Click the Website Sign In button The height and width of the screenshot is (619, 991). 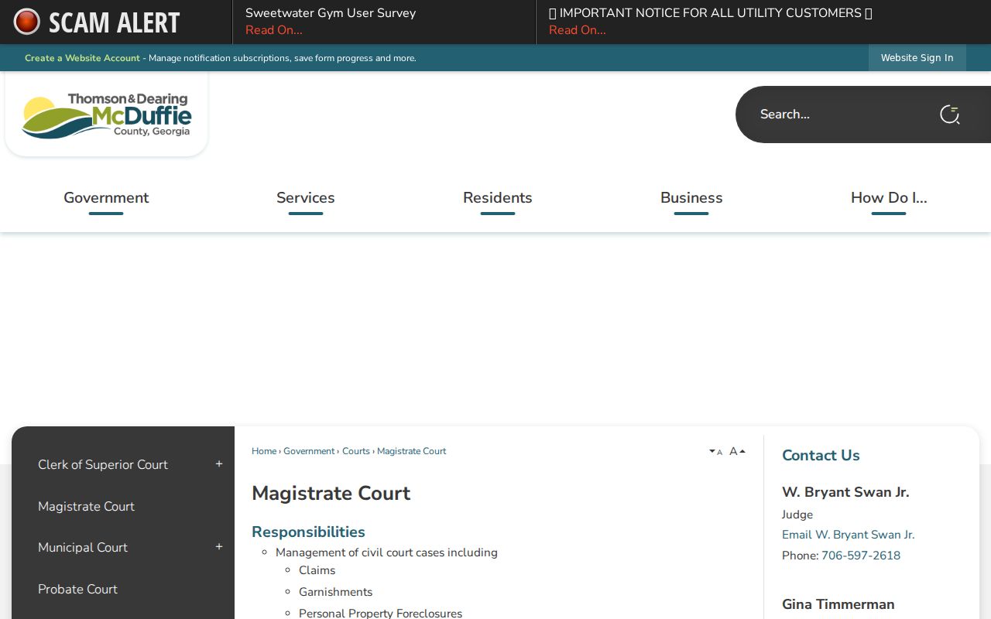pyautogui.click(x=917, y=58)
